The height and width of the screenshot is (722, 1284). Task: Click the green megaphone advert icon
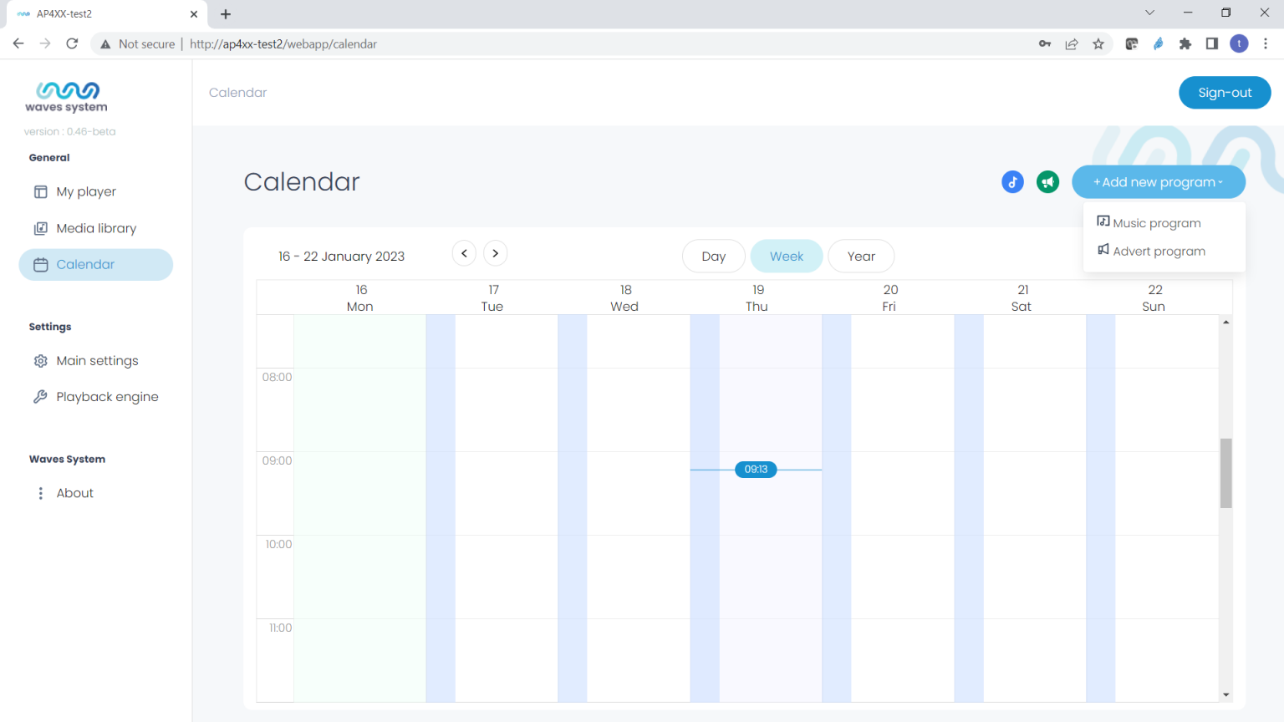pyautogui.click(x=1047, y=182)
